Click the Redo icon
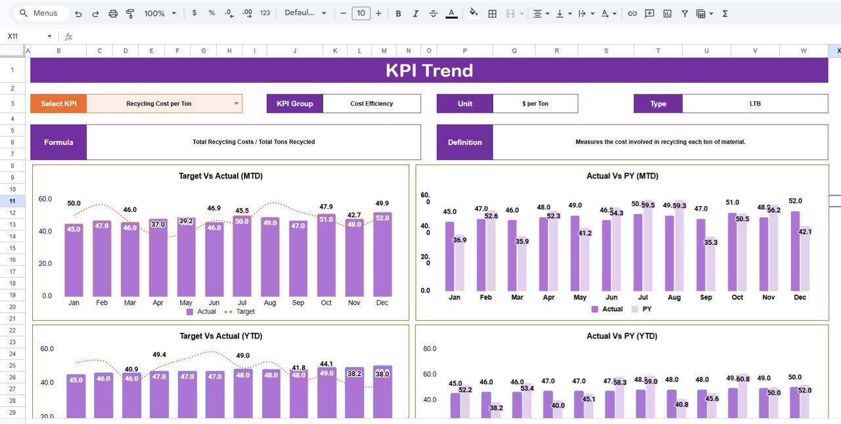841x424 pixels. point(96,13)
